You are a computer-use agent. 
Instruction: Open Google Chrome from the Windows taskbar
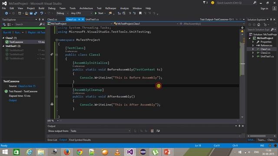click(79, 152)
